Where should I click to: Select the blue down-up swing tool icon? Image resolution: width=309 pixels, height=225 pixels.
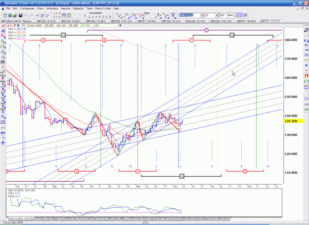[119, 15]
